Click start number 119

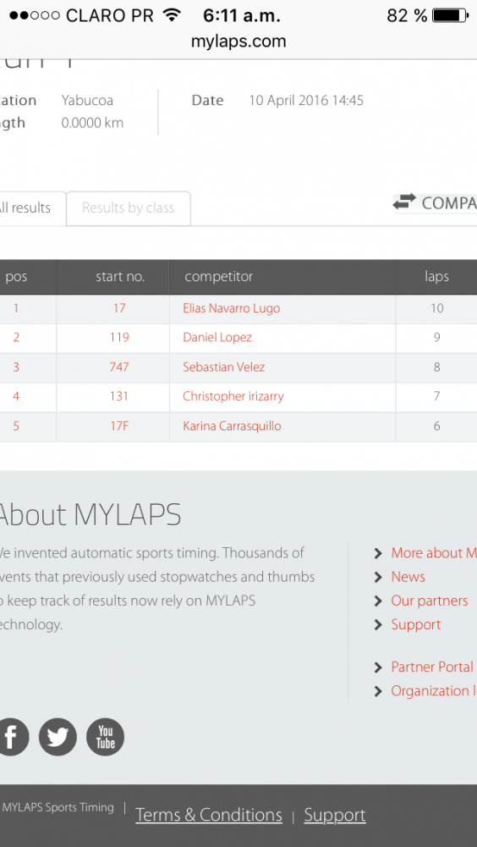pos(119,338)
